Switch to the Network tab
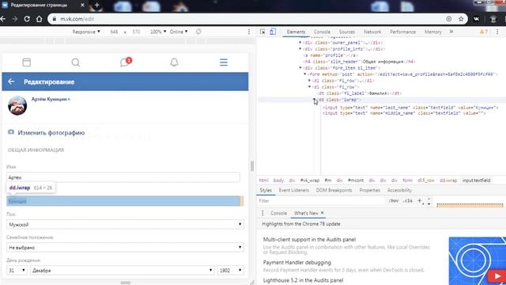Screen dimensions: 506x285 372,32
